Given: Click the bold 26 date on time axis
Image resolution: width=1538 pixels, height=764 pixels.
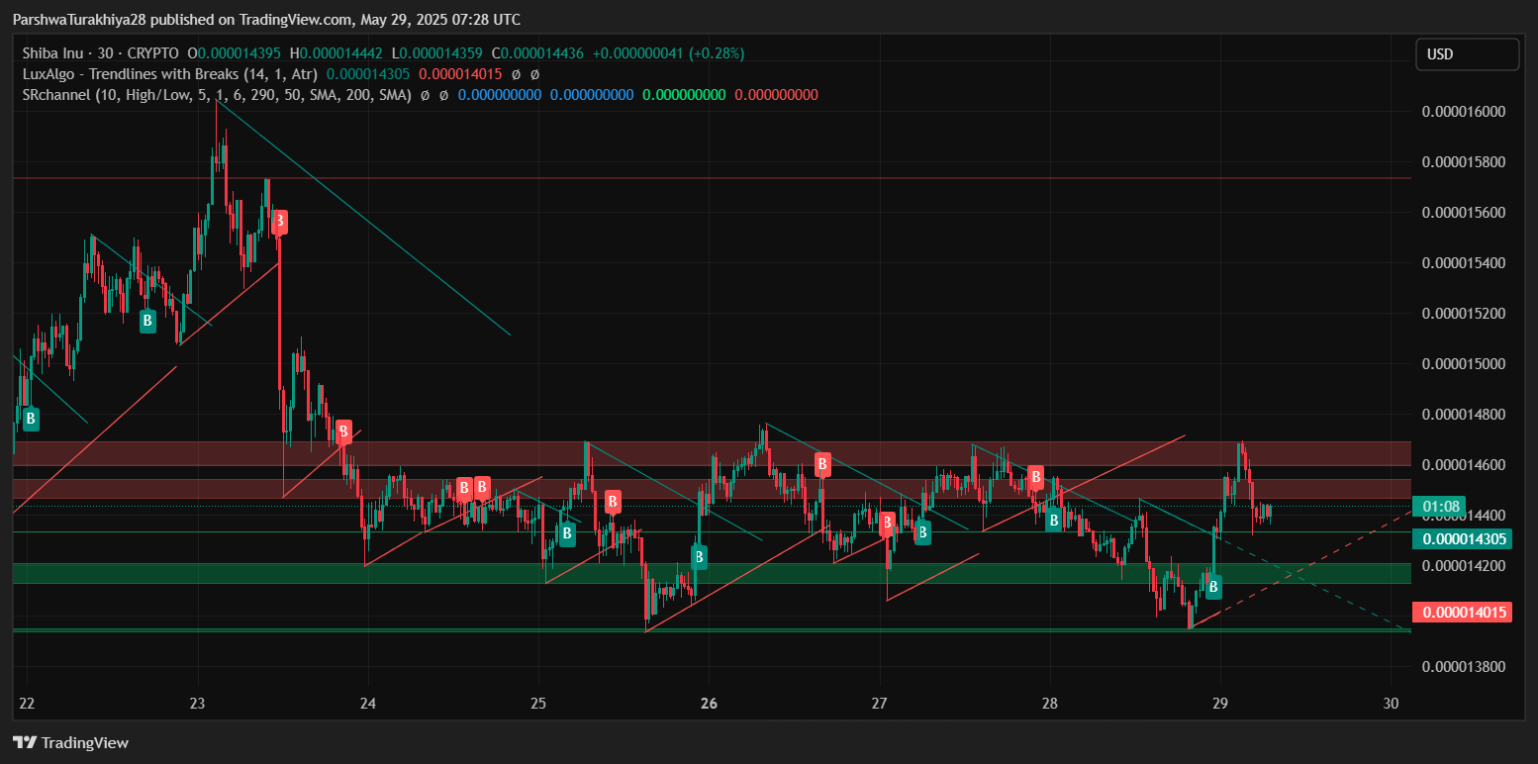Looking at the screenshot, I should coord(709,704).
